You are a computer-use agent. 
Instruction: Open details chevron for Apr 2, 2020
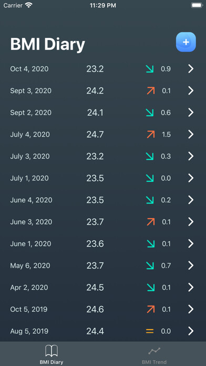point(191,287)
